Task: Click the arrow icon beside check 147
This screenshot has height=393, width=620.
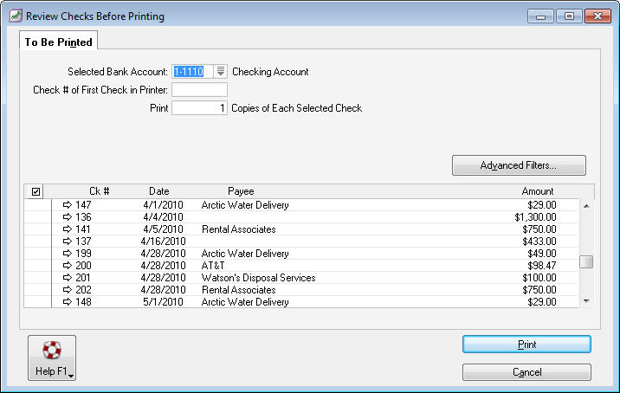Action: [68, 205]
